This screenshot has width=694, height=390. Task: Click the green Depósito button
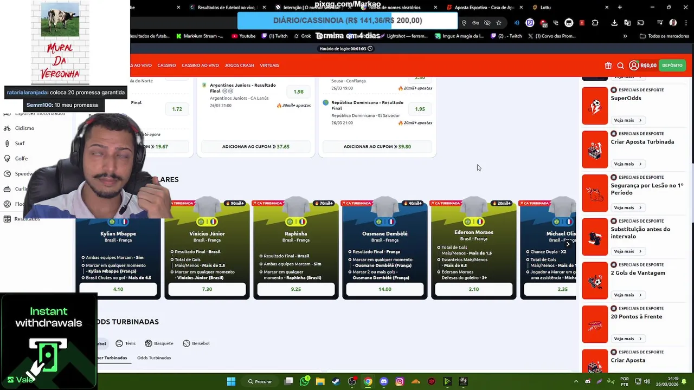[x=672, y=66]
